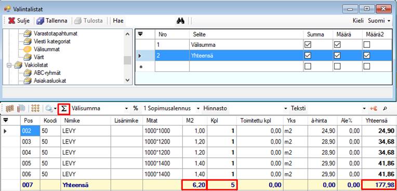Click the Yhteensä cell in the selected Selite row

pyautogui.click(x=246, y=56)
